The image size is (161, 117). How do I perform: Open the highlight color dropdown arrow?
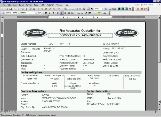coord(102,13)
